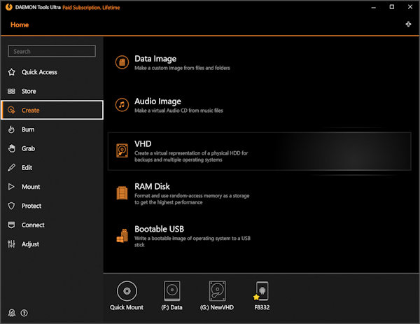
Task: Switch to the Grab section
Action: pos(52,148)
